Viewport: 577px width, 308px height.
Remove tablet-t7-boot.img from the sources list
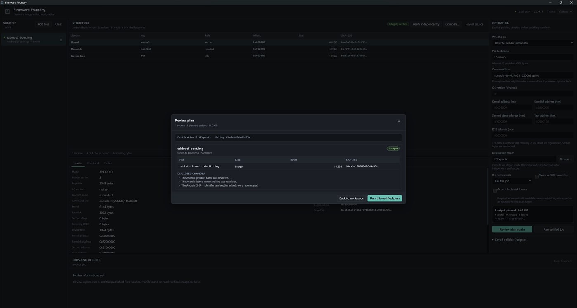tap(61, 40)
